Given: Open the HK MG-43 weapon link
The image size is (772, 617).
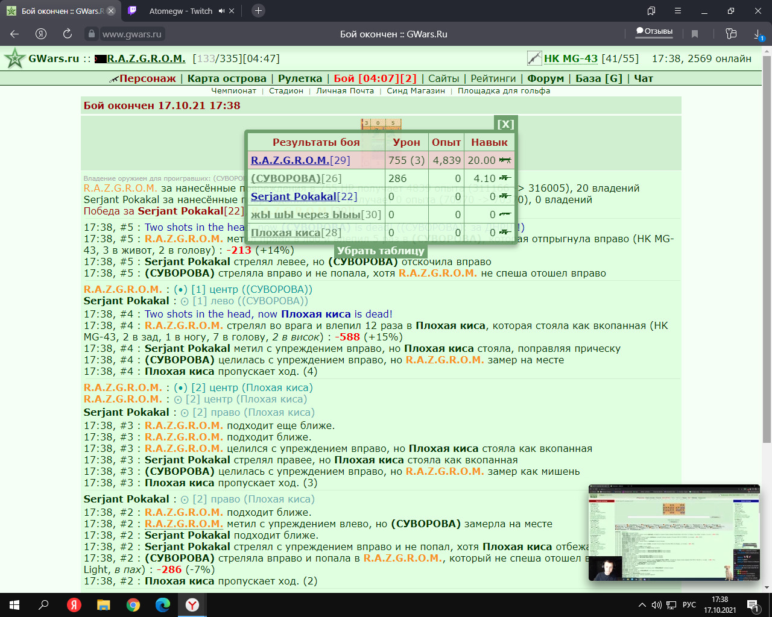Looking at the screenshot, I should tap(571, 58).
